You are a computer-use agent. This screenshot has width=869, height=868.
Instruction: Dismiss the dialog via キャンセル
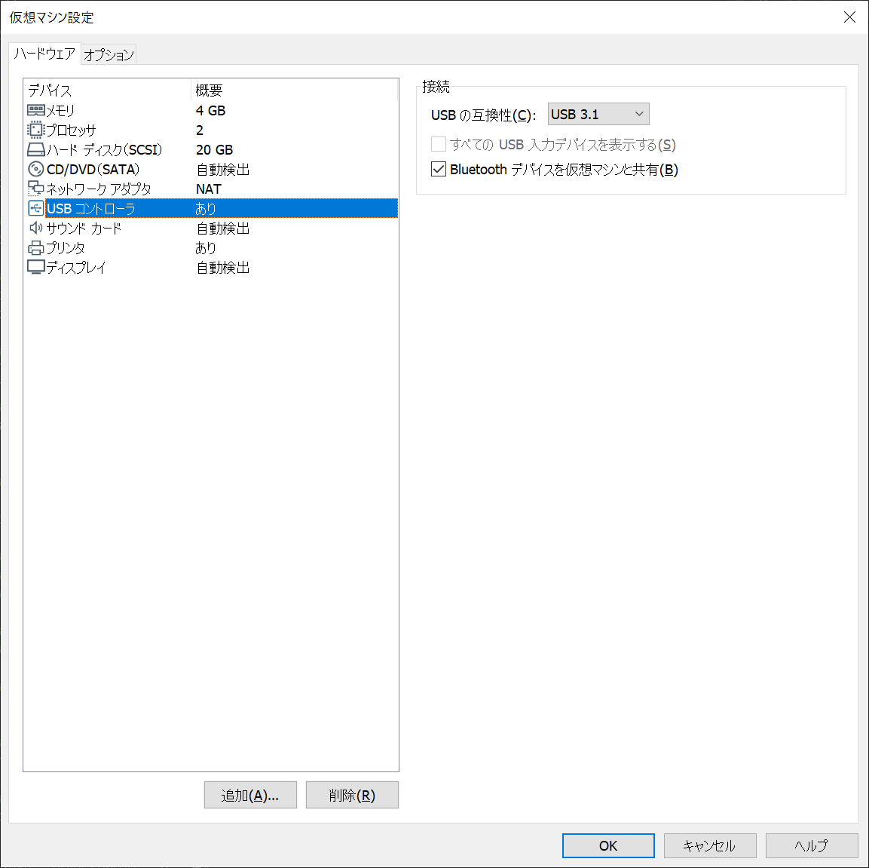(709, 845)
